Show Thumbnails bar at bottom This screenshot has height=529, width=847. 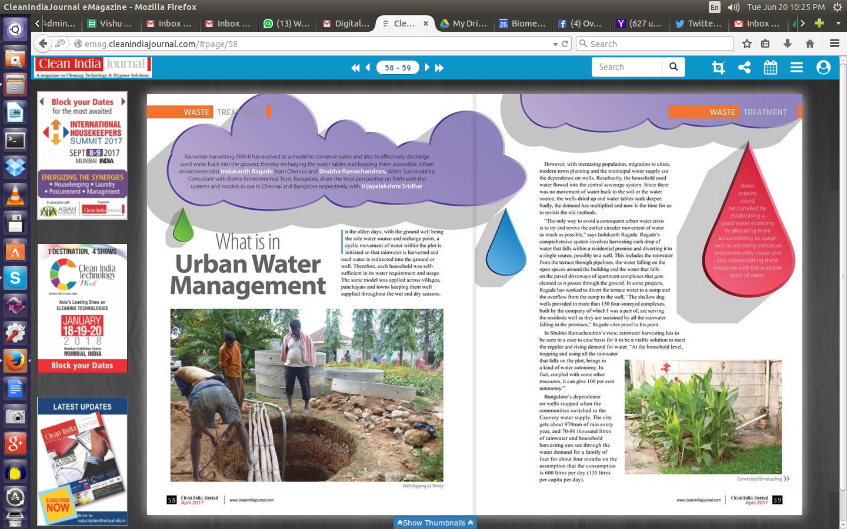(x=435, y=523)
